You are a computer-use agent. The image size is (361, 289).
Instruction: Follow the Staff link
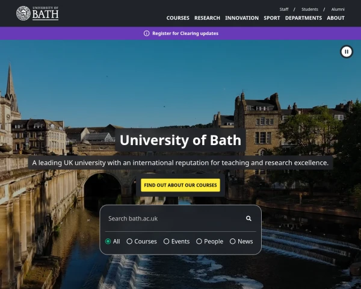(283, 10)
